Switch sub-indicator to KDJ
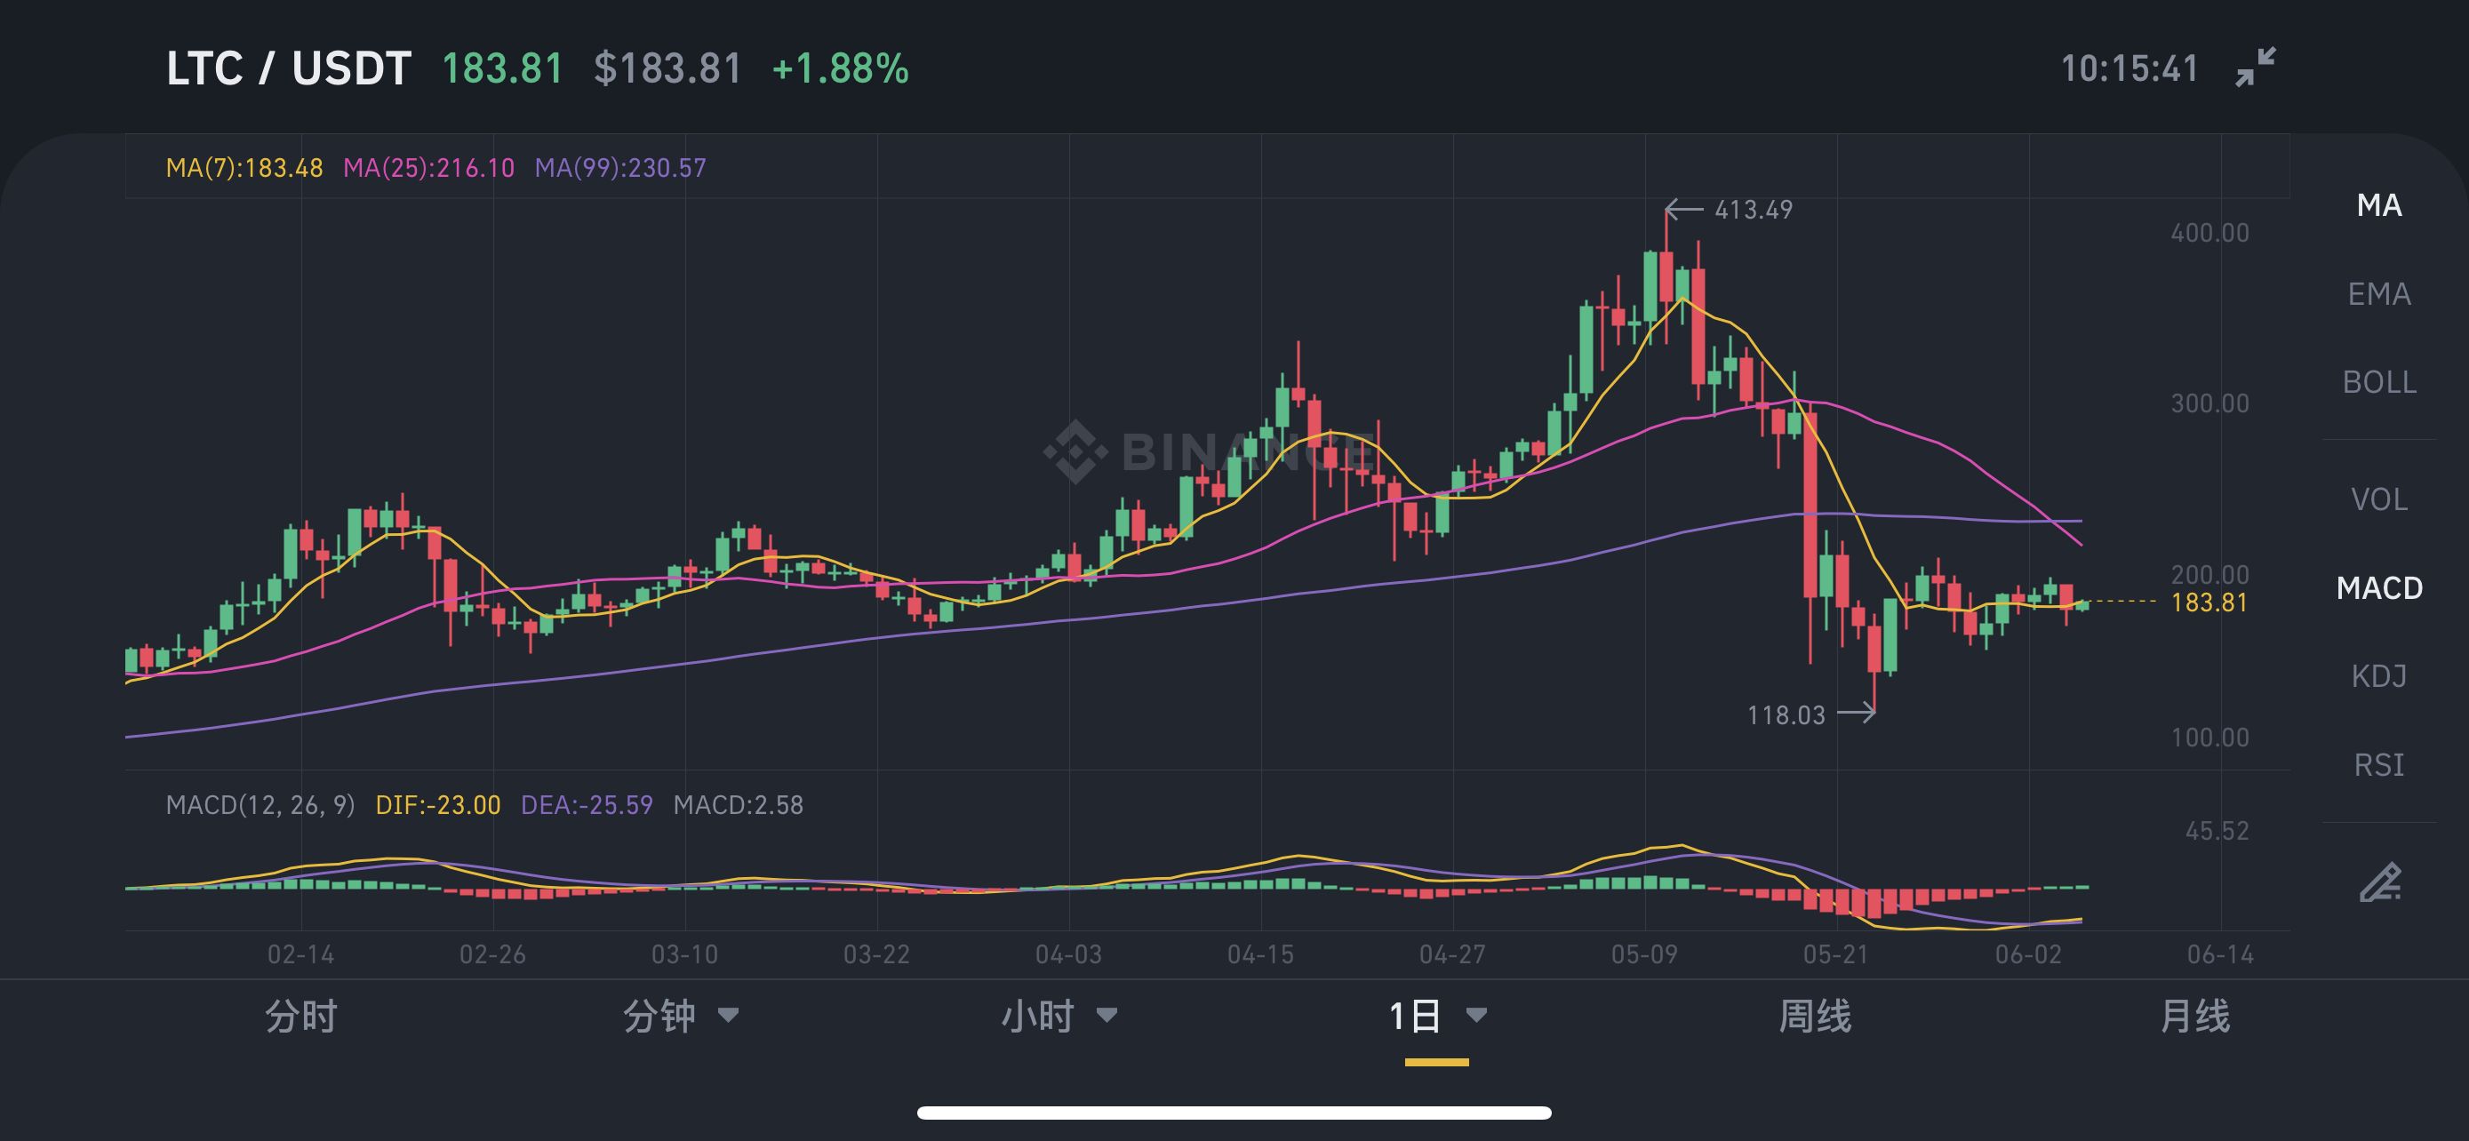This screenshot has height=1141, width=2469. (2379, 676)
